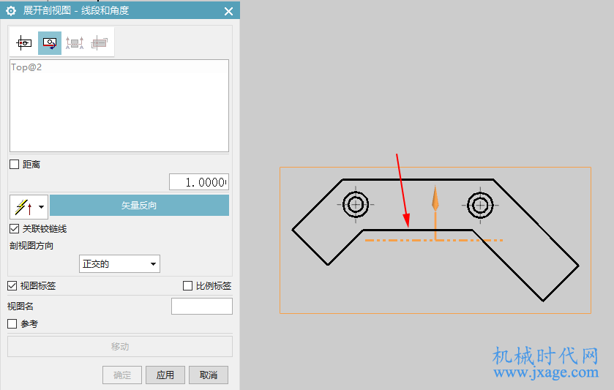Toggle the 距离 distance checkbox
The height and width of the screenshot is (390, 614).
click(x=14, y=165)
